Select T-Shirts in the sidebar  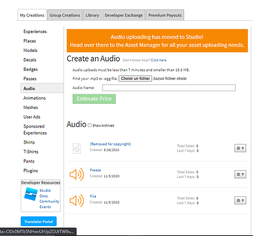point(31,152)
